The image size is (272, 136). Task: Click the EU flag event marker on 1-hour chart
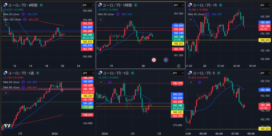pyautogui.click(x=166, y=60)
